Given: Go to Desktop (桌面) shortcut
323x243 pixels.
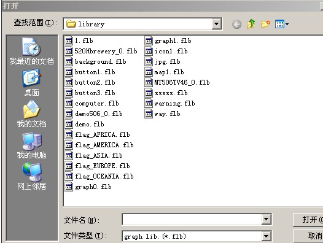Looking at the screenshot, I should pyautogui.click(x=31, y=83).
